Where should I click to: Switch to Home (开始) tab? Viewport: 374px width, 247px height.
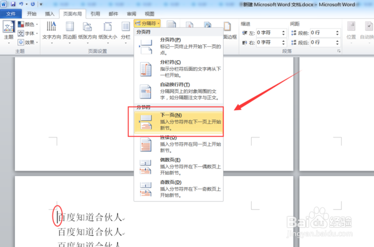click(32, 14)
